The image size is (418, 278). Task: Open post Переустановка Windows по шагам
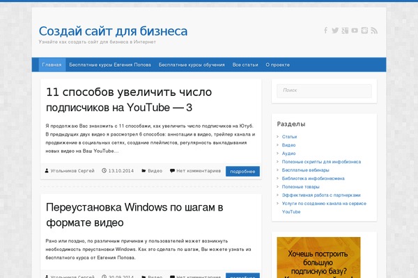134,215
